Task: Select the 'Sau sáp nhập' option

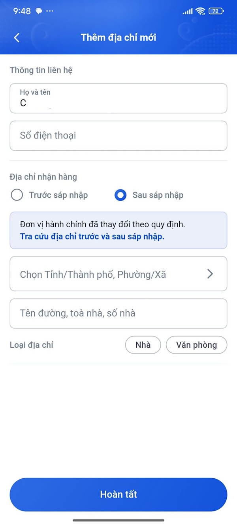Action: (120, 195)
